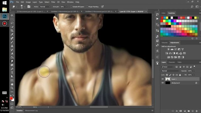Toggle Finger Painting checkbox
Viewport: 201px width, 113px height.
[x=87, y=7]
